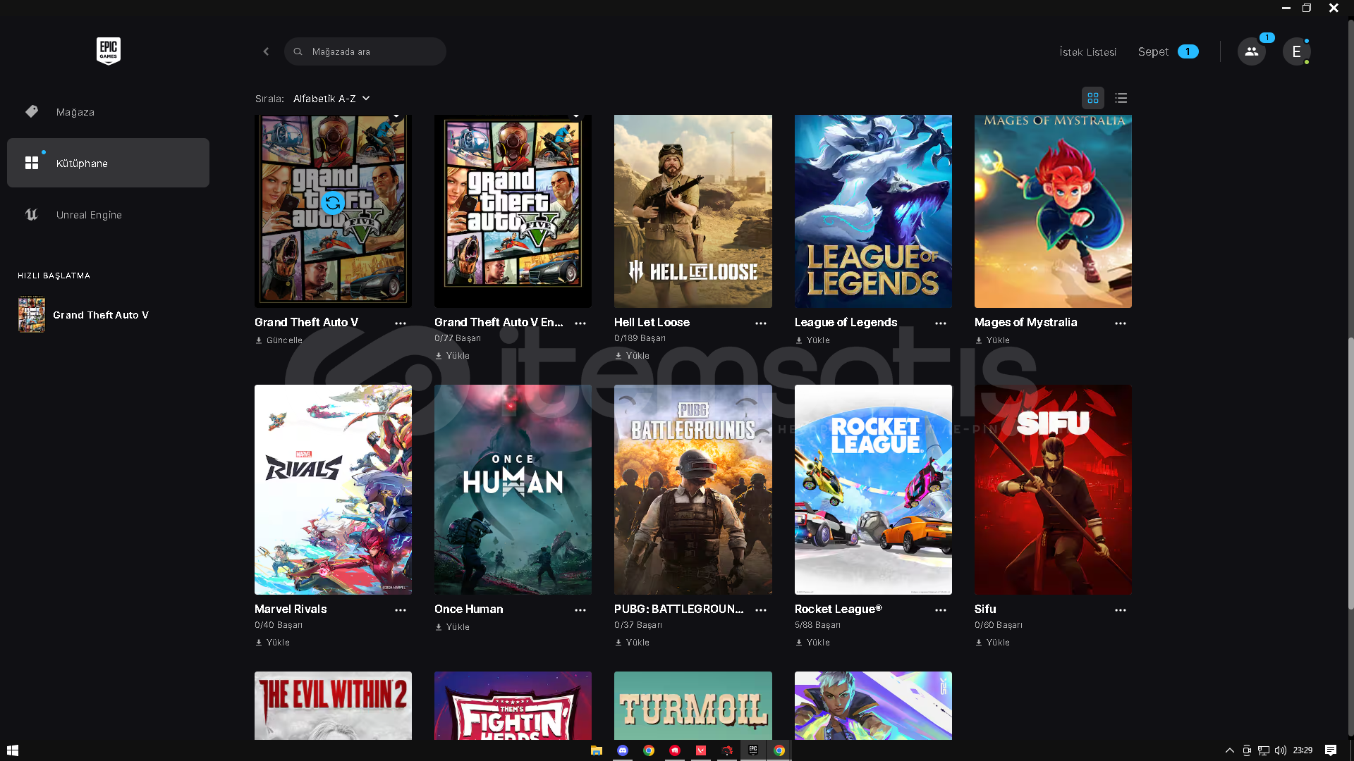Open the Rocket League cover thumbnail
Viewport: 1354px width, 761px height.
tap(872, 489)
